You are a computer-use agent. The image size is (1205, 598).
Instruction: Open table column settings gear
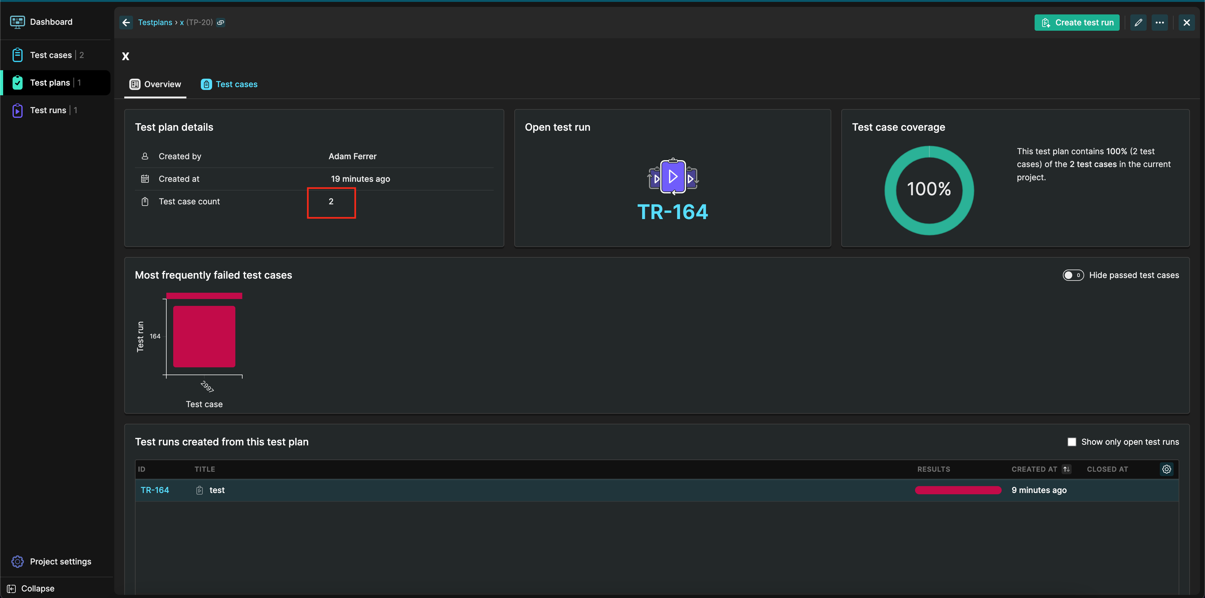tap(1167, 469)
